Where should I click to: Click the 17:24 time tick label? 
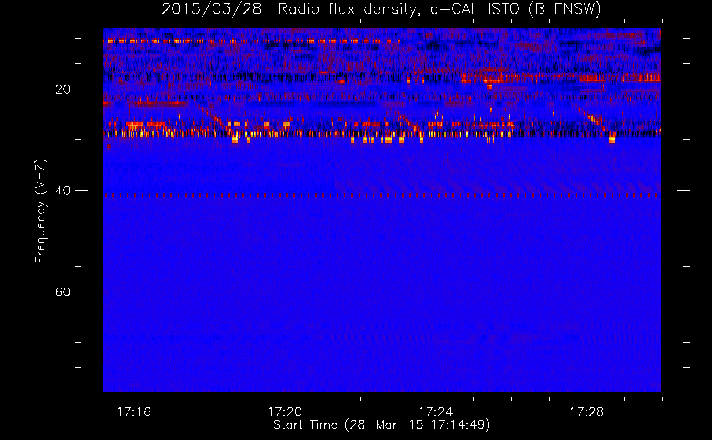pos(436,412)
